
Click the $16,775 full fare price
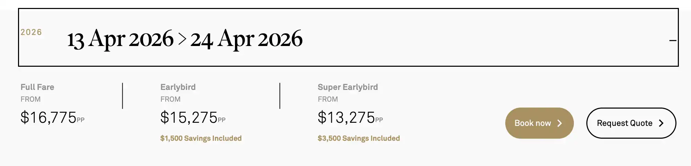(x=49, y=118)
